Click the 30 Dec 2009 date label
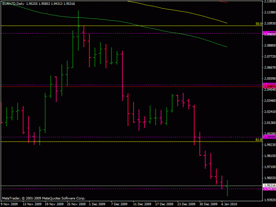 point(208,204)
